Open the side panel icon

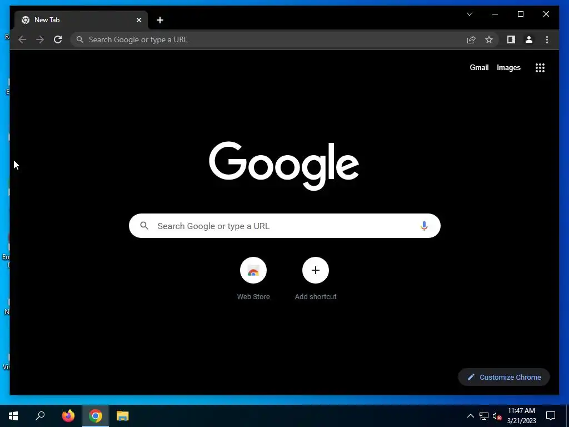pyautogui.click(x=511, y=39)
